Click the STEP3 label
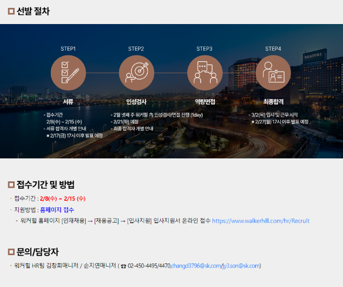The height and width of the screenshot is (287, 343). pyautogui.click(x=204, y=49)
